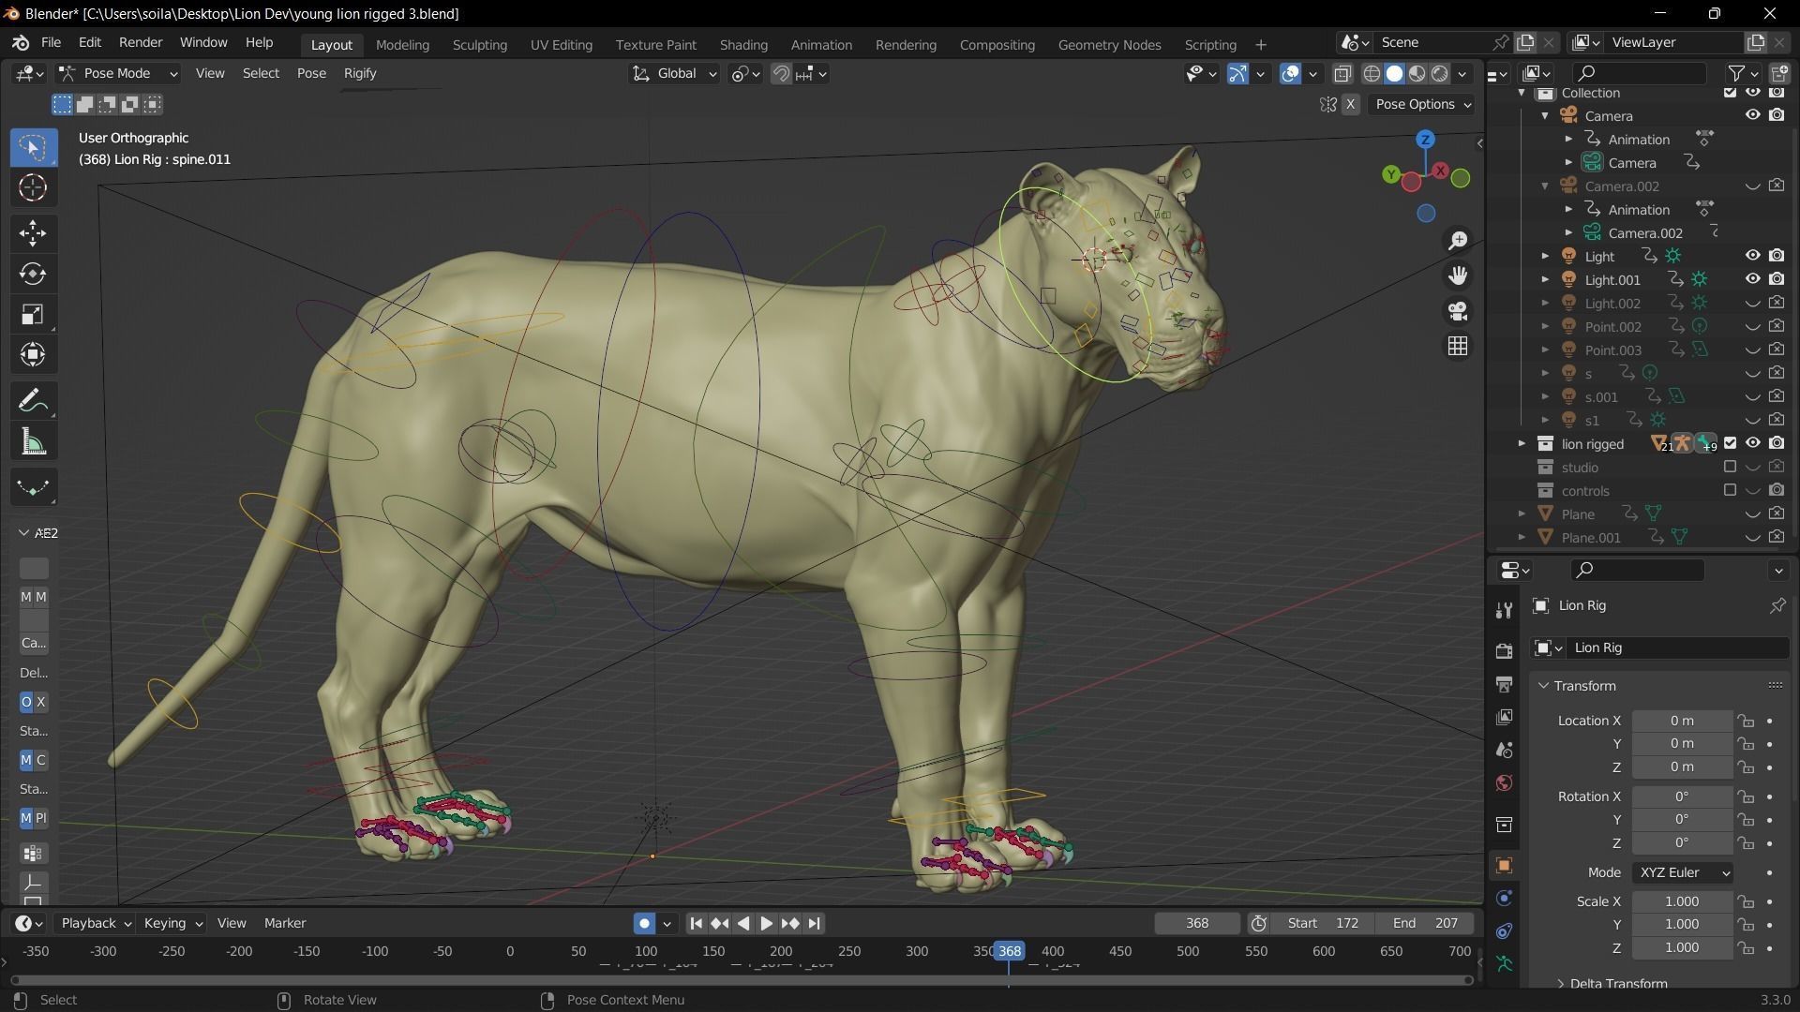This screenshot has width=1800, height=1012.
Task: Play the animation forward
Action: click(x=767, y=924)
